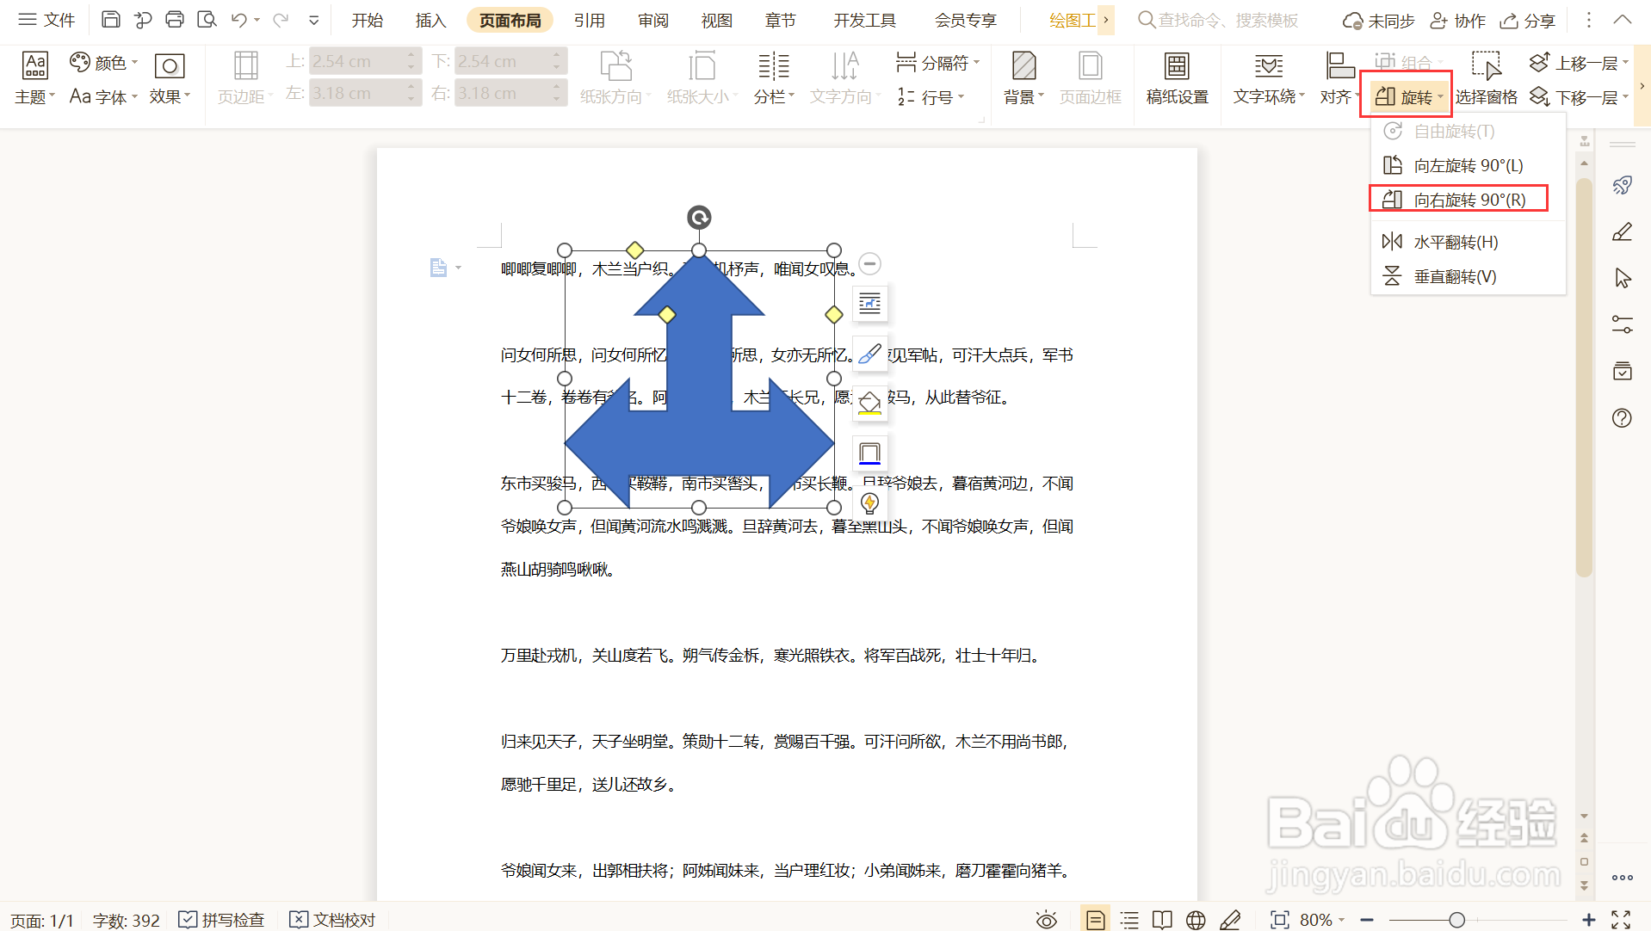Image resolution: width=1651 pixels, height=931 pixels.
Task: Switch to page layout view icon
Action: point(1095,920)
